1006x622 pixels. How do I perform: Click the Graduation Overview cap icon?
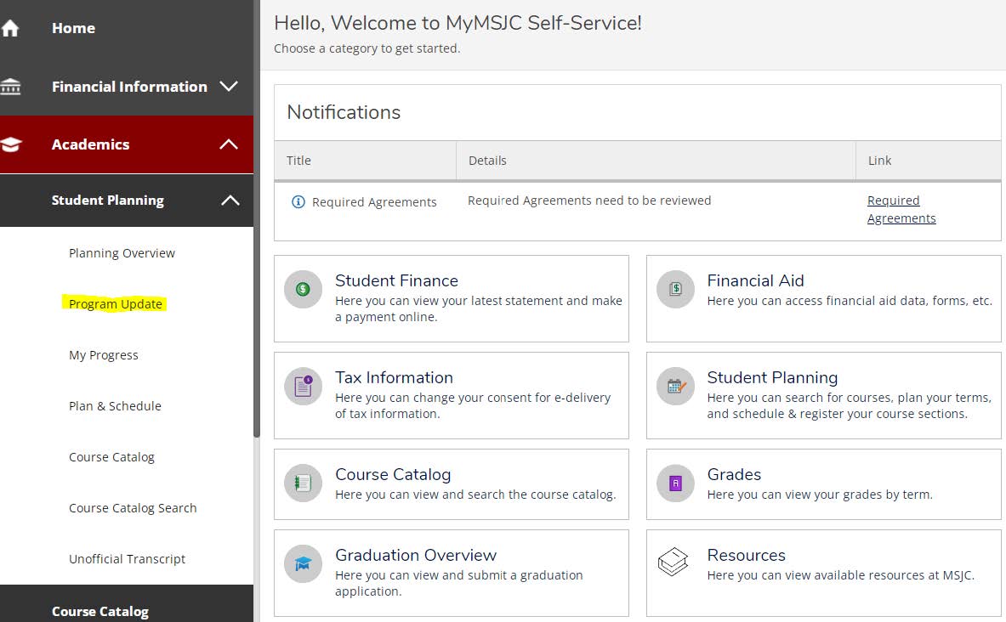pyautogui.click(x=303, y=563)
